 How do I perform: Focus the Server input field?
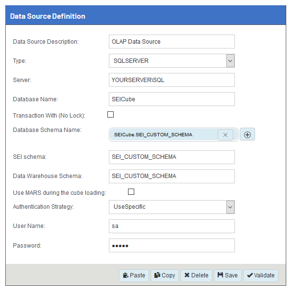(172, 80)
